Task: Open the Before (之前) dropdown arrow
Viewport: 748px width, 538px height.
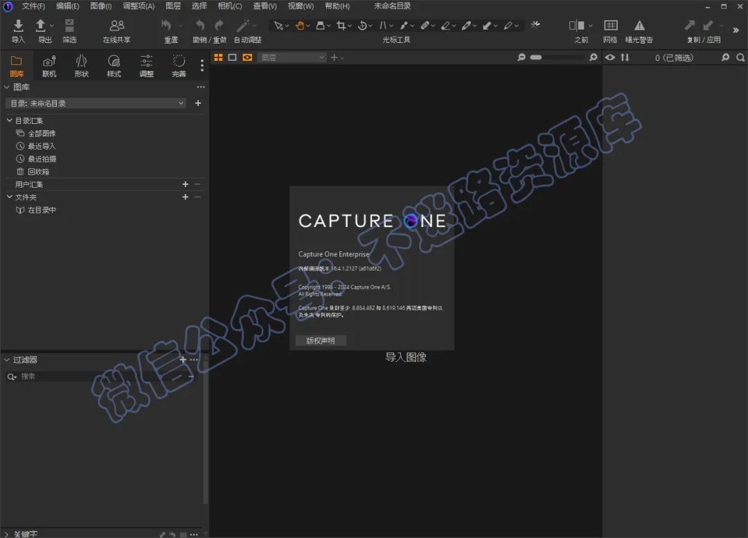Action: [591, 26]
